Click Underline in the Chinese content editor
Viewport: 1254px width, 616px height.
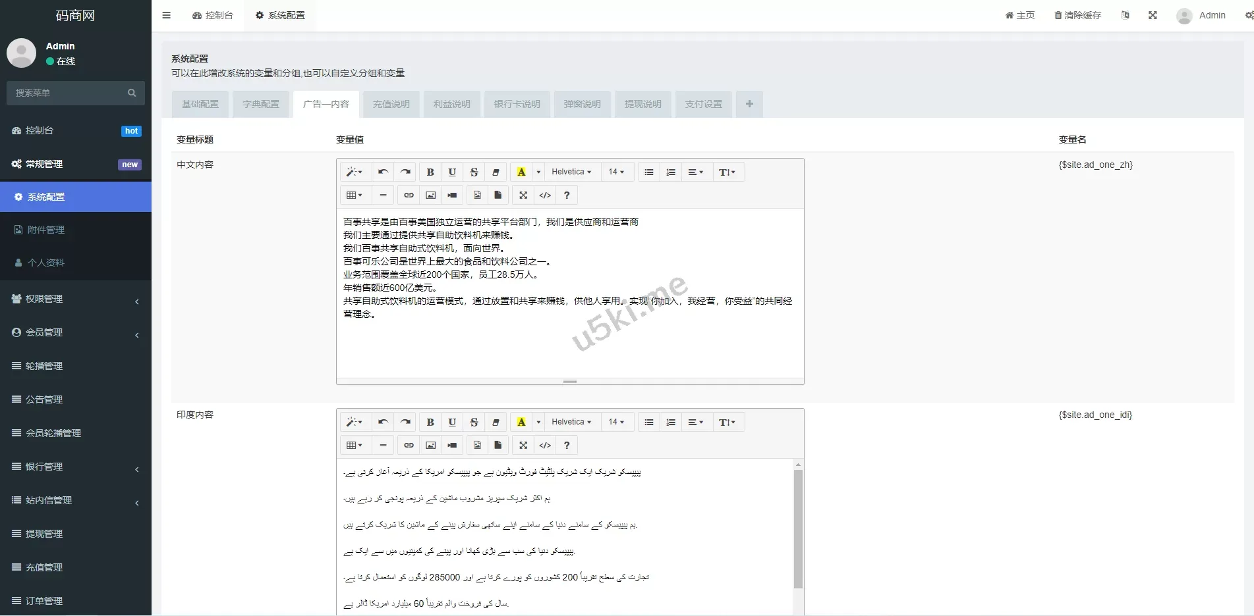(x=452, y=172)
